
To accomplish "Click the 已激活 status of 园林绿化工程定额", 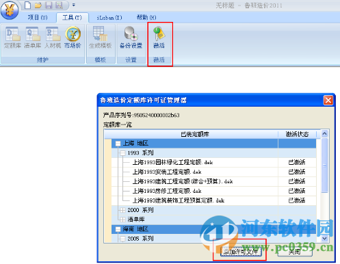I will pyautogui.click(x=297, y=162).
